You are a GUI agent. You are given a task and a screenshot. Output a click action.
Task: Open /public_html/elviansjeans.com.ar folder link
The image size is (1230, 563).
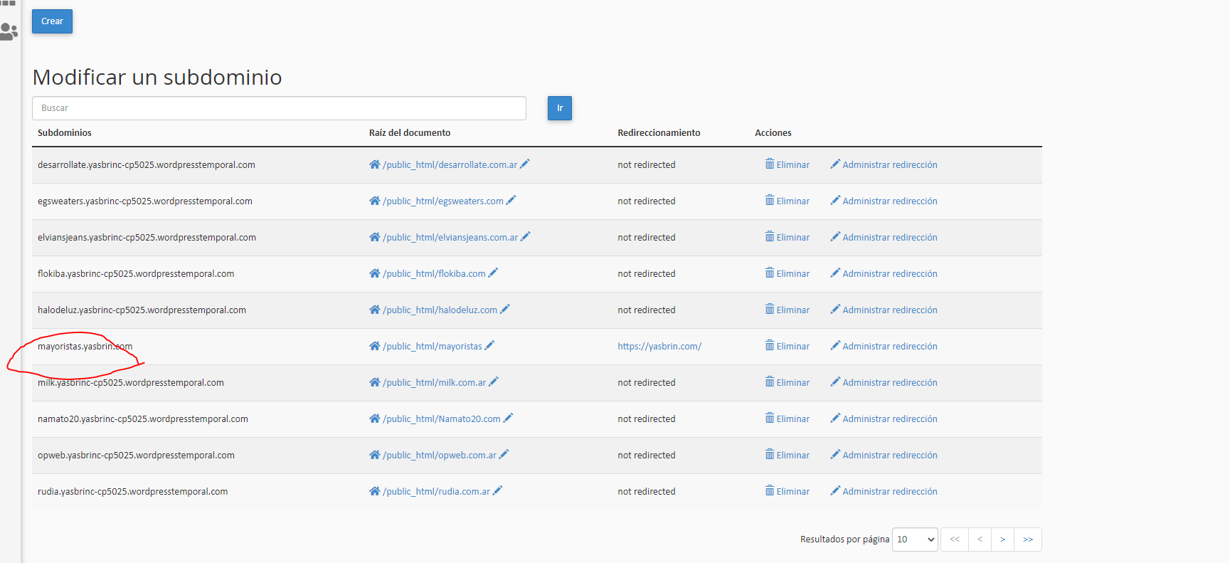click(x=450, y=238)
